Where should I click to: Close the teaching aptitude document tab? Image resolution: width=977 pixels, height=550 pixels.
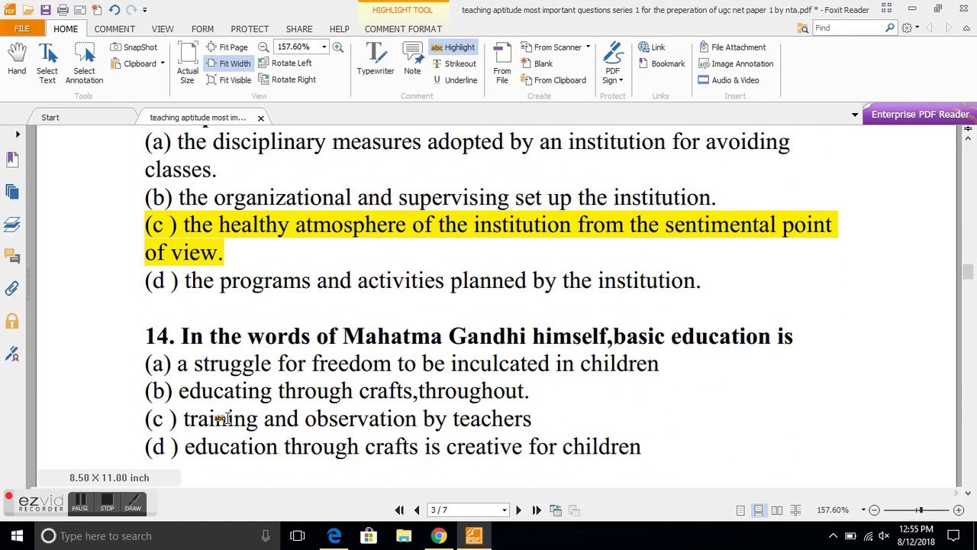point(261,118)
